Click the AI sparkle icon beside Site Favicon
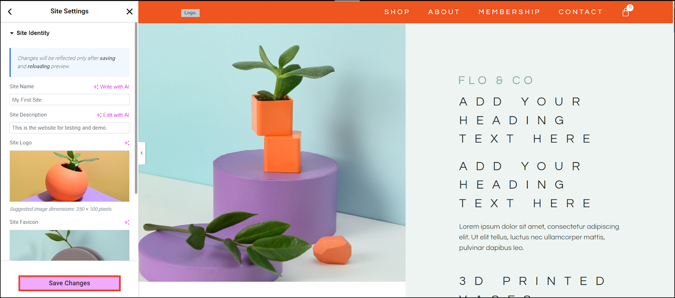Screen dimensions: 675x298 (x=127, y=222)
